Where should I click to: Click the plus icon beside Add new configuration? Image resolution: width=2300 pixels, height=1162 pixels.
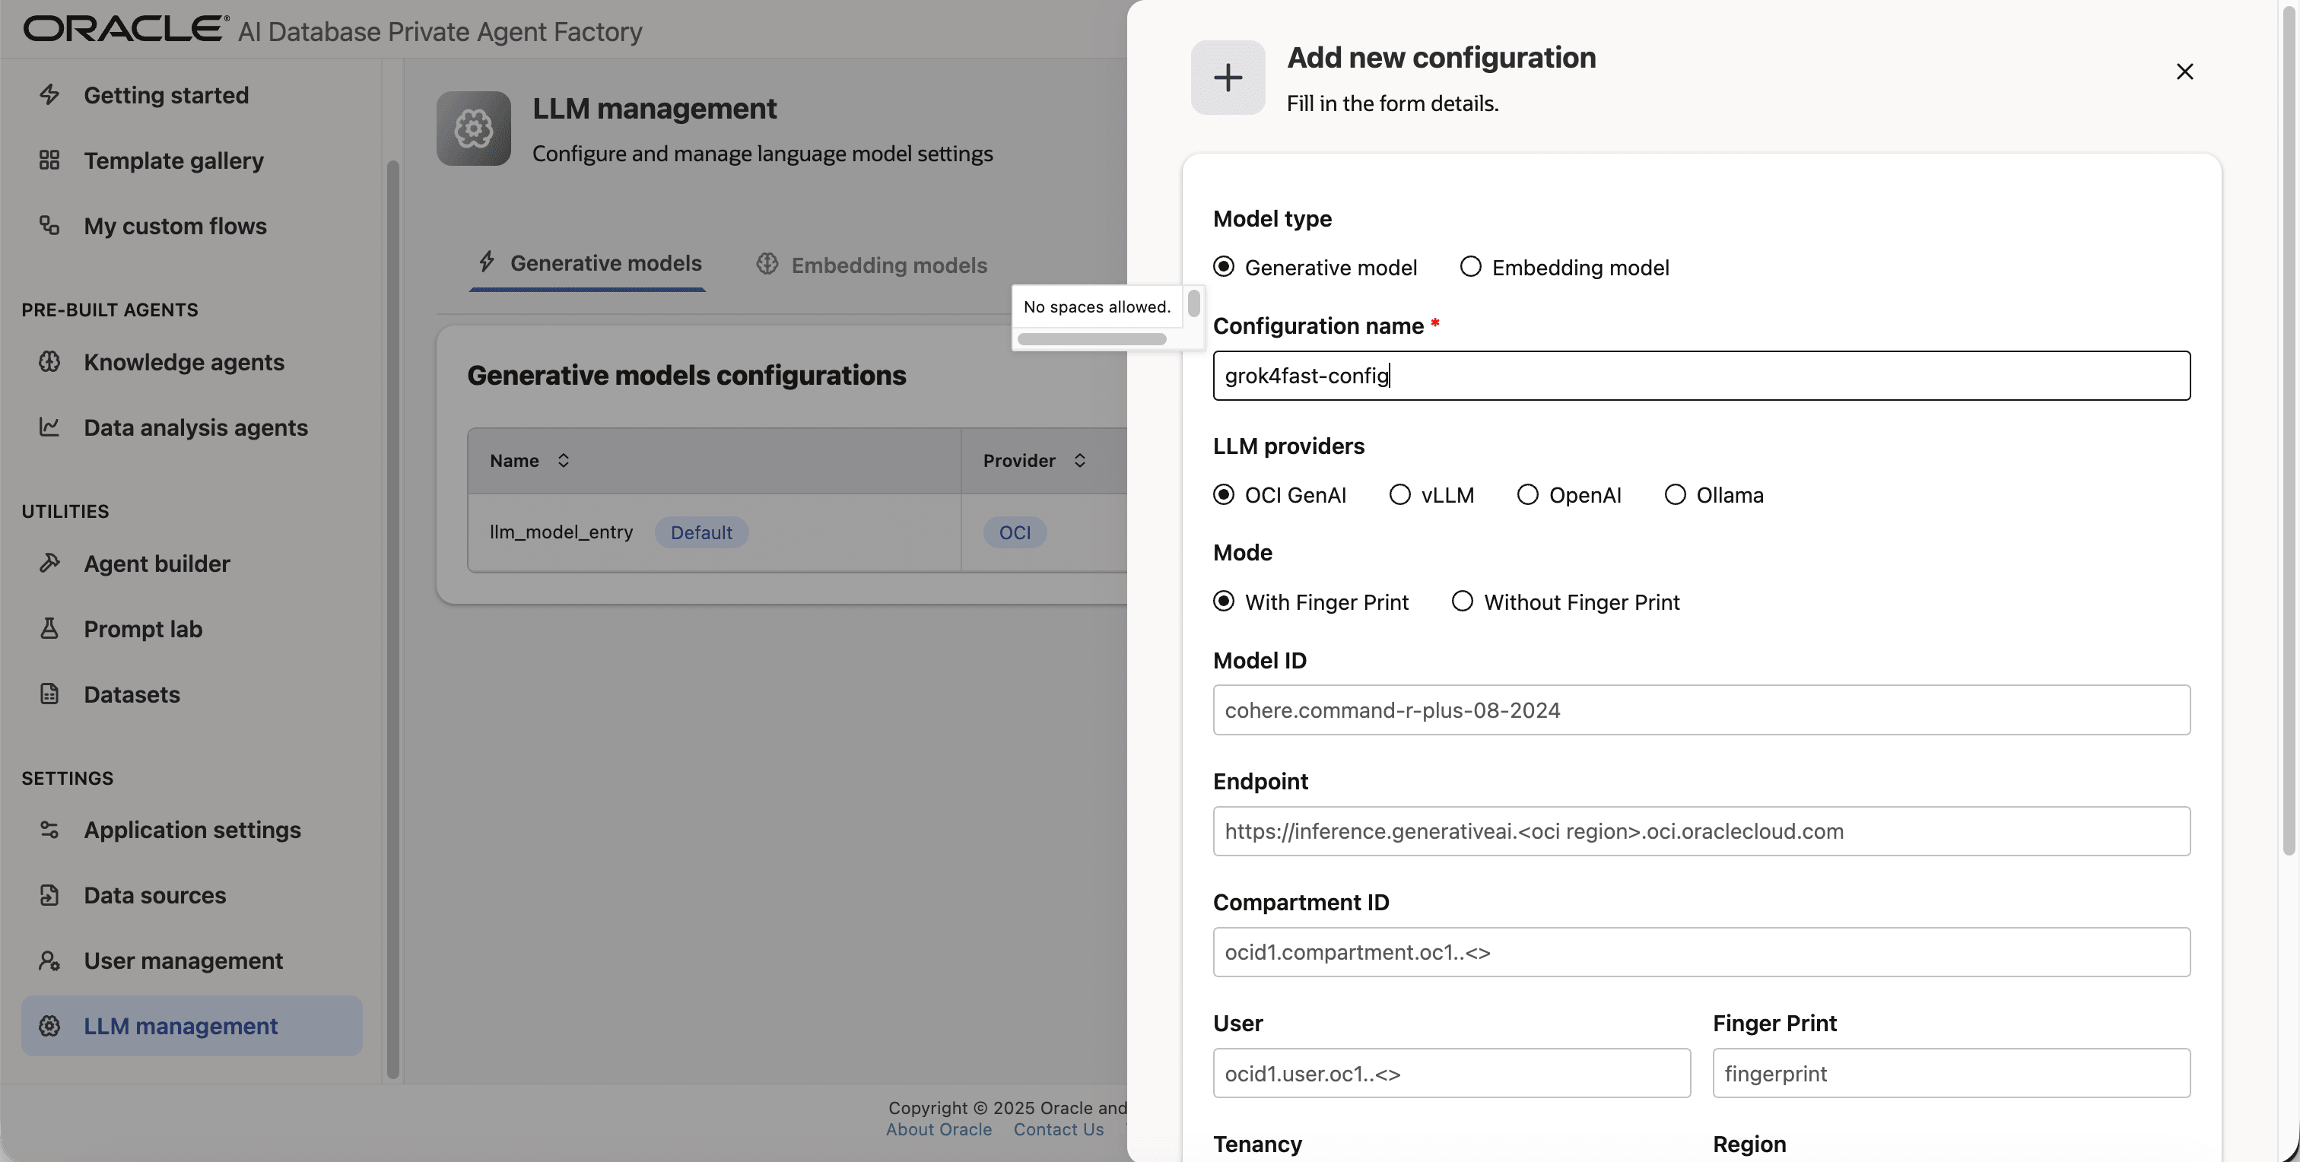pos(1228,78)
